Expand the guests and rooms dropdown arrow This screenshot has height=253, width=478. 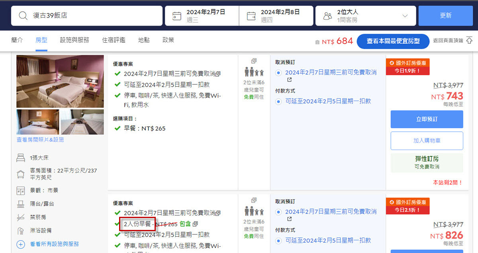pyautogui.click(x=405, y=16)
